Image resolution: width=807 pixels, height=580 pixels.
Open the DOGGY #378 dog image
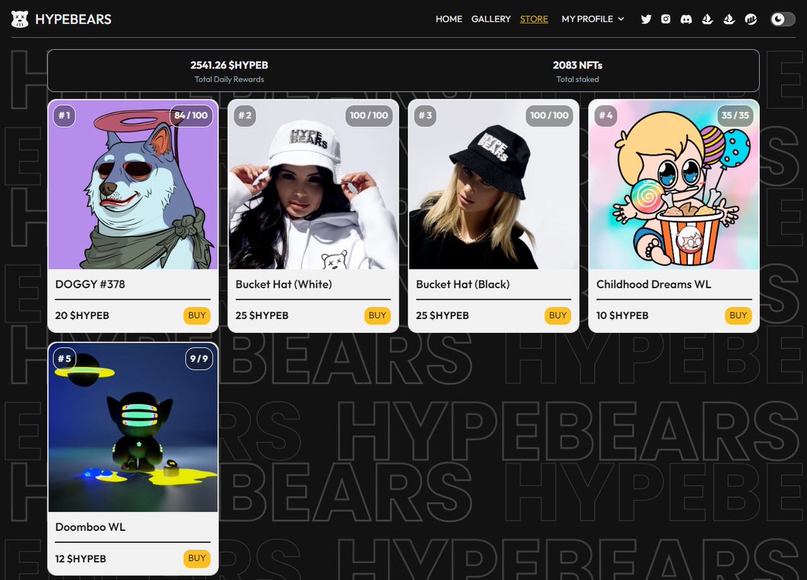[x=133, y=185]
